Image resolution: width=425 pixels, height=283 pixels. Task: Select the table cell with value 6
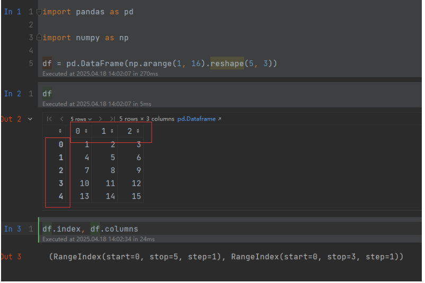(x=138, y=158)
